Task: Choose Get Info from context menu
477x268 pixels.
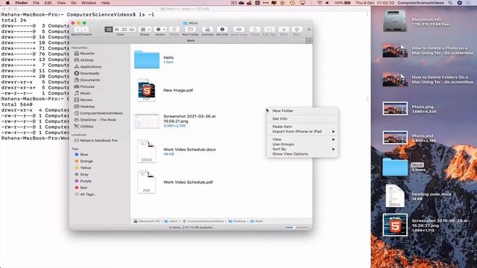Action: [280, 119]
